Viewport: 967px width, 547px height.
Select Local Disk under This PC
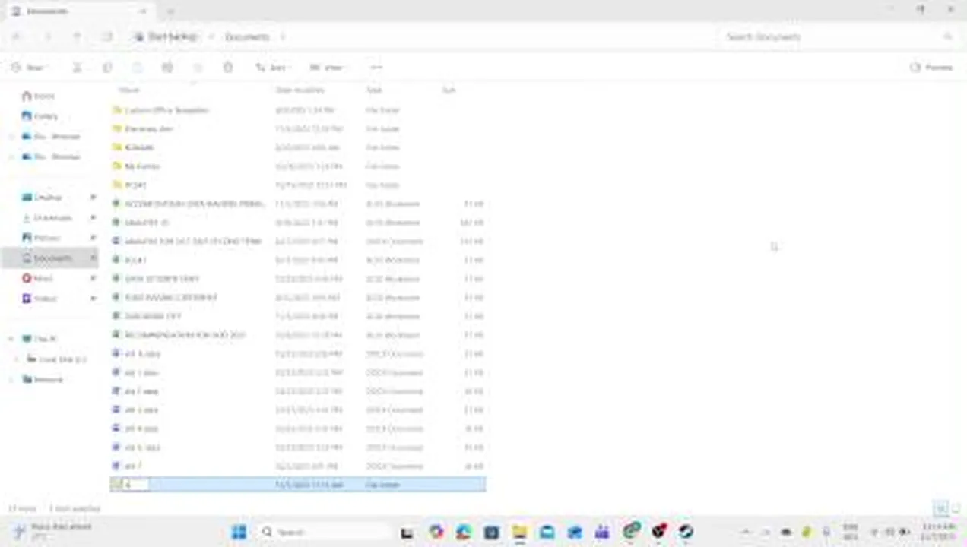57,359
